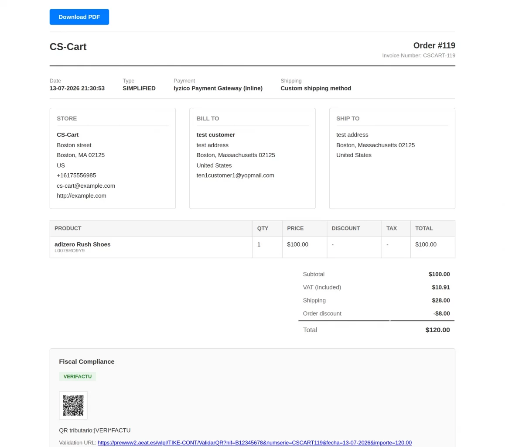Click the Fiscal Compliance heading
This screenshot has height=447, width=505.
(87, 361)
